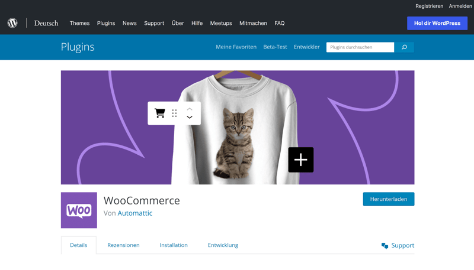Click the Anmelden link

[460, 6]
